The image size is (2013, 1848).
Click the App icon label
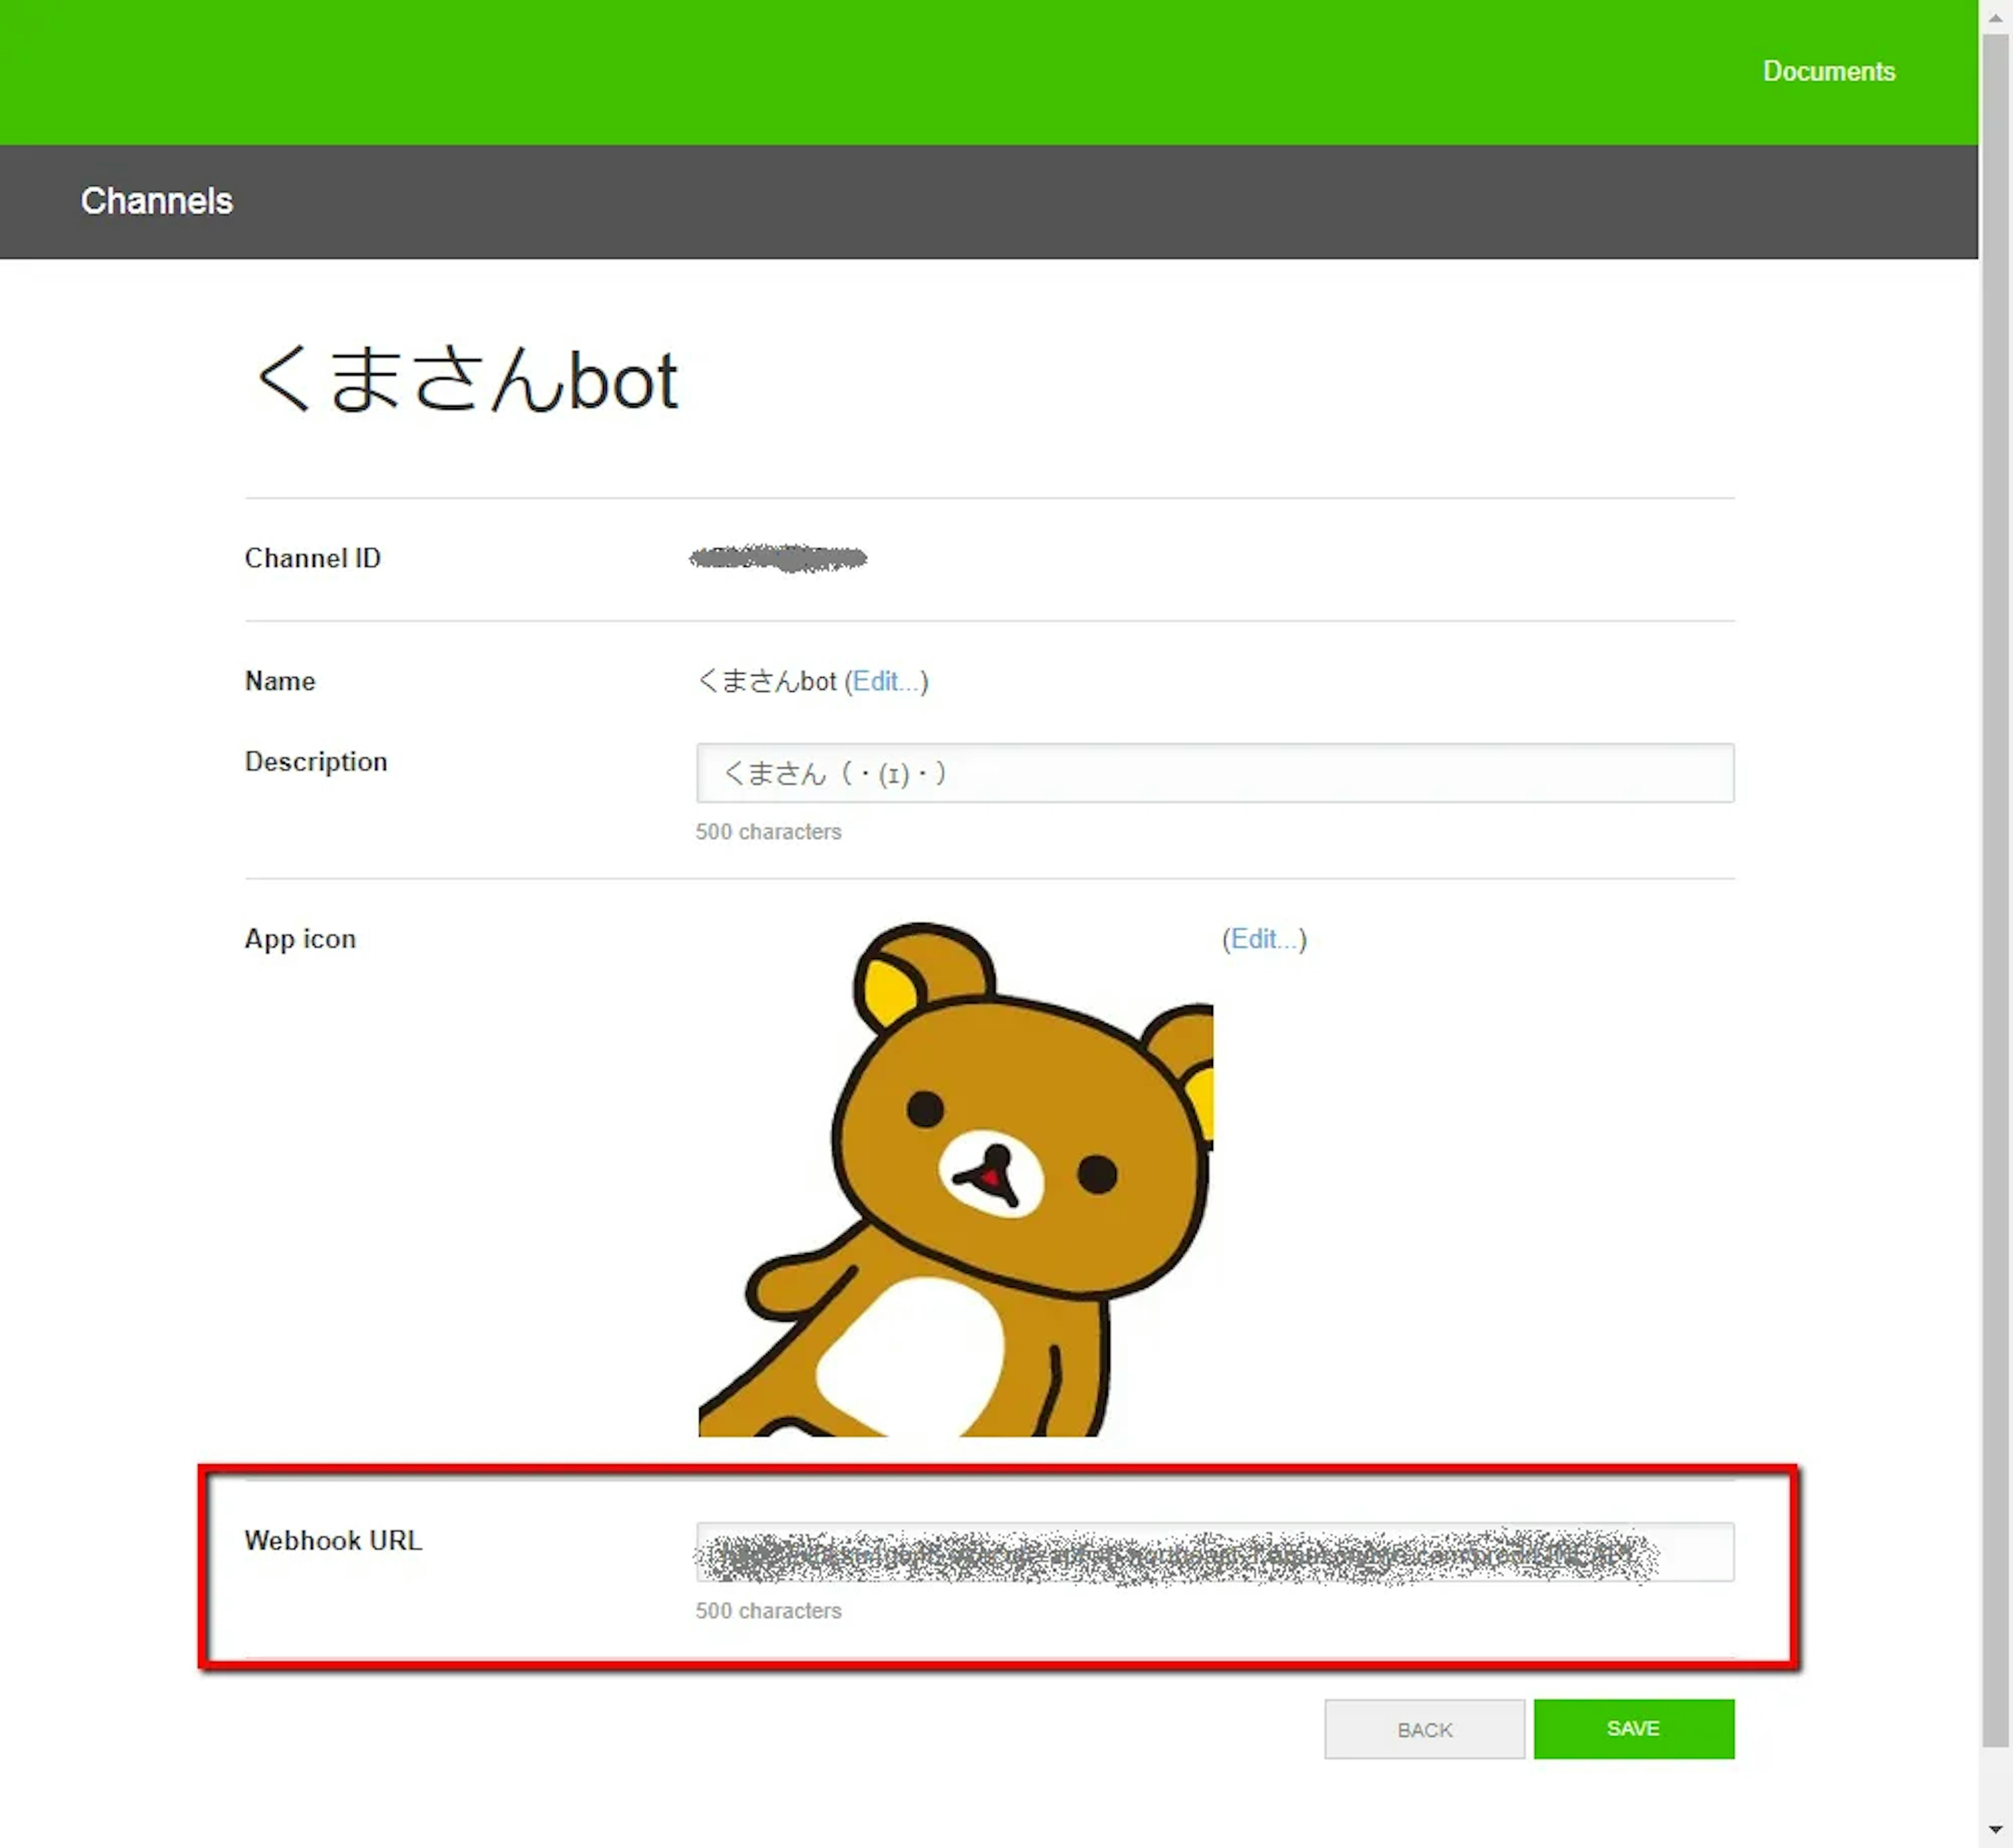tap(300, 939)
